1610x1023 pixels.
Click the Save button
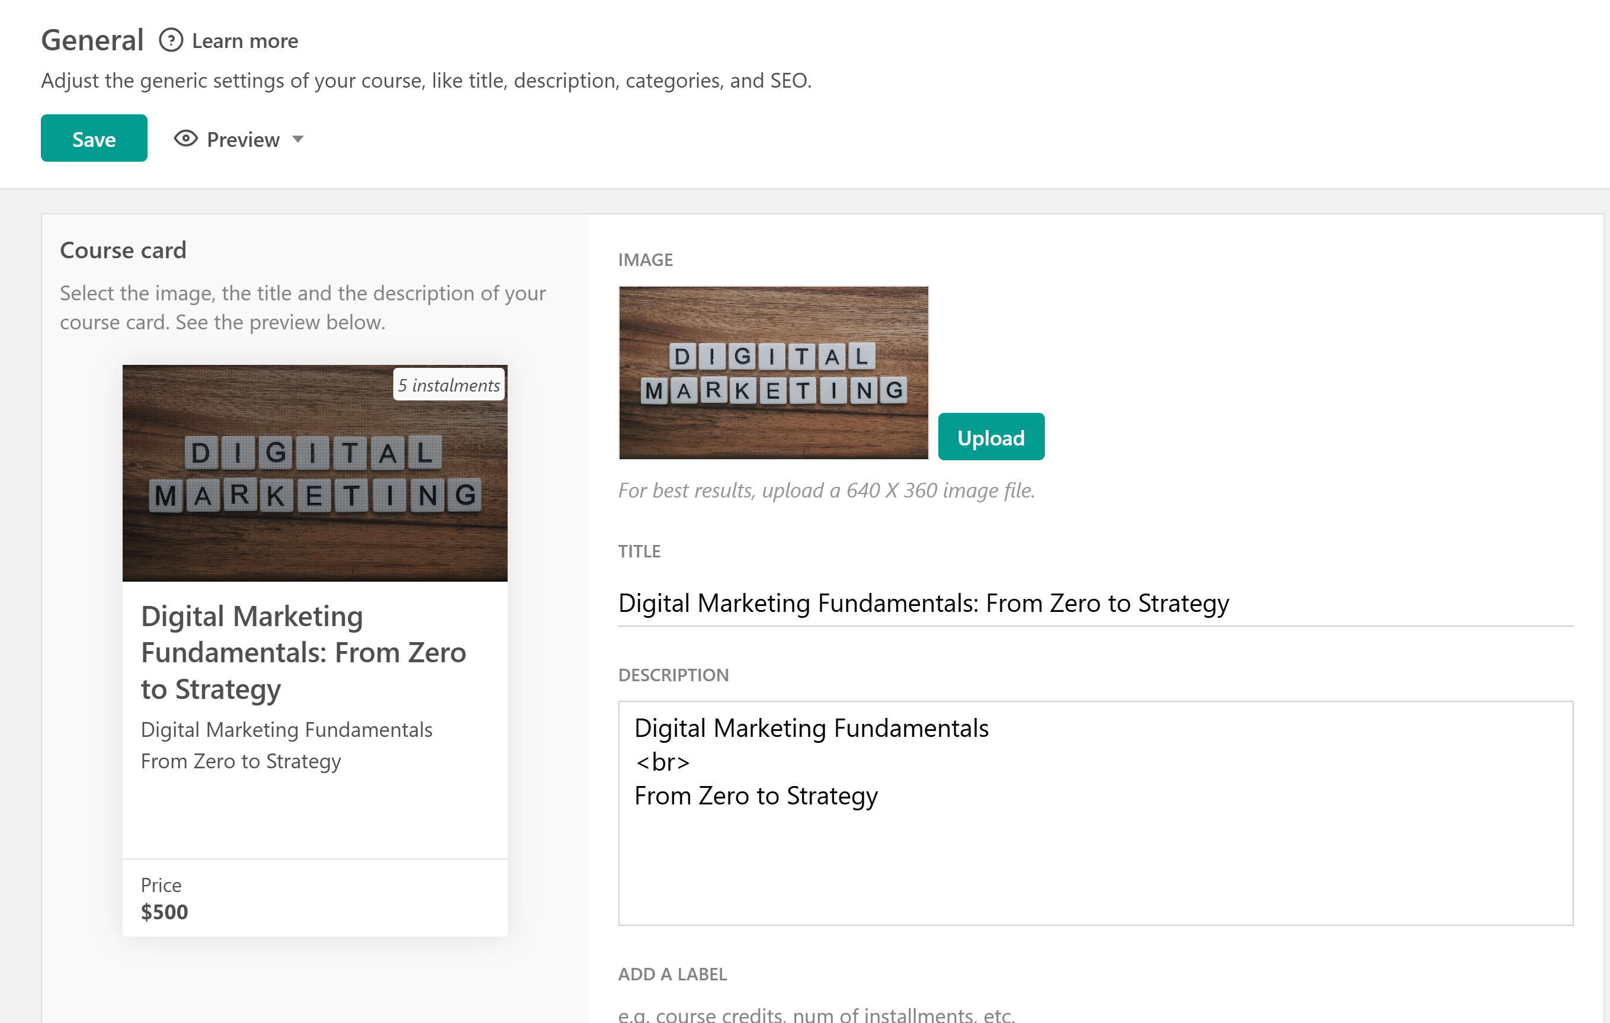pos(94,139)
